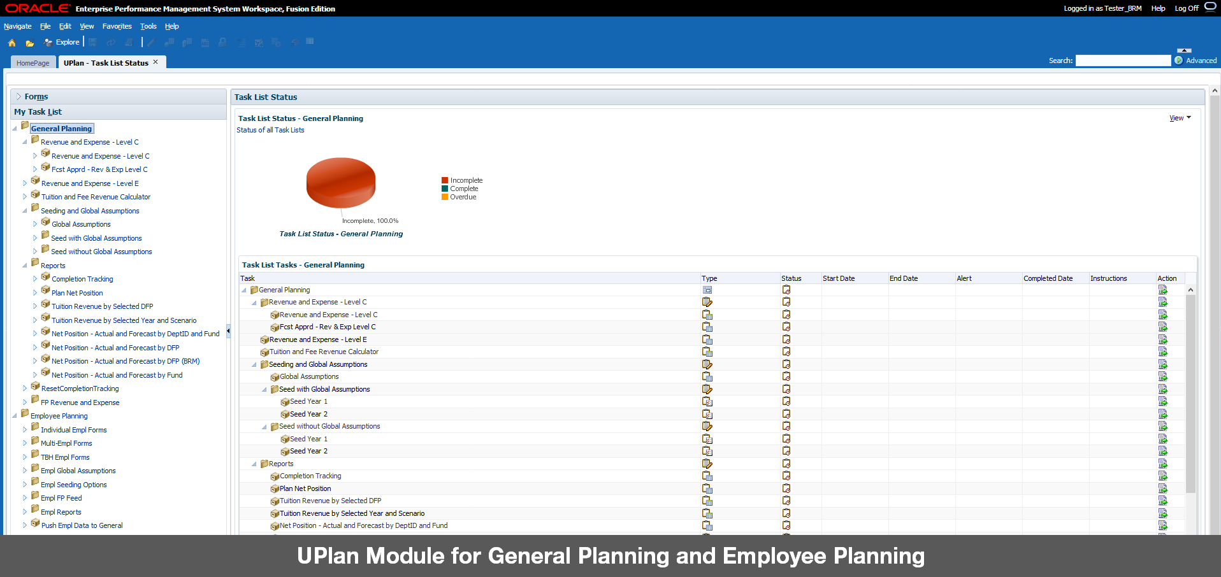1221x577 pixels.
Task: Click Type icon for Fcst Apprd - Rev & Exp Level C row
Action: pos(707,327)
